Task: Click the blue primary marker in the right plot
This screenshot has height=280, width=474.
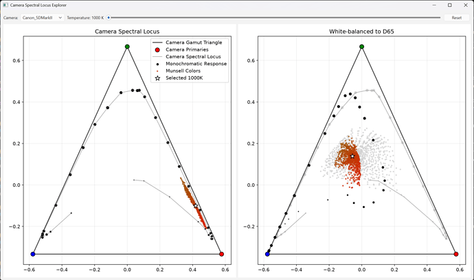Action: click(x=267, y=254)
